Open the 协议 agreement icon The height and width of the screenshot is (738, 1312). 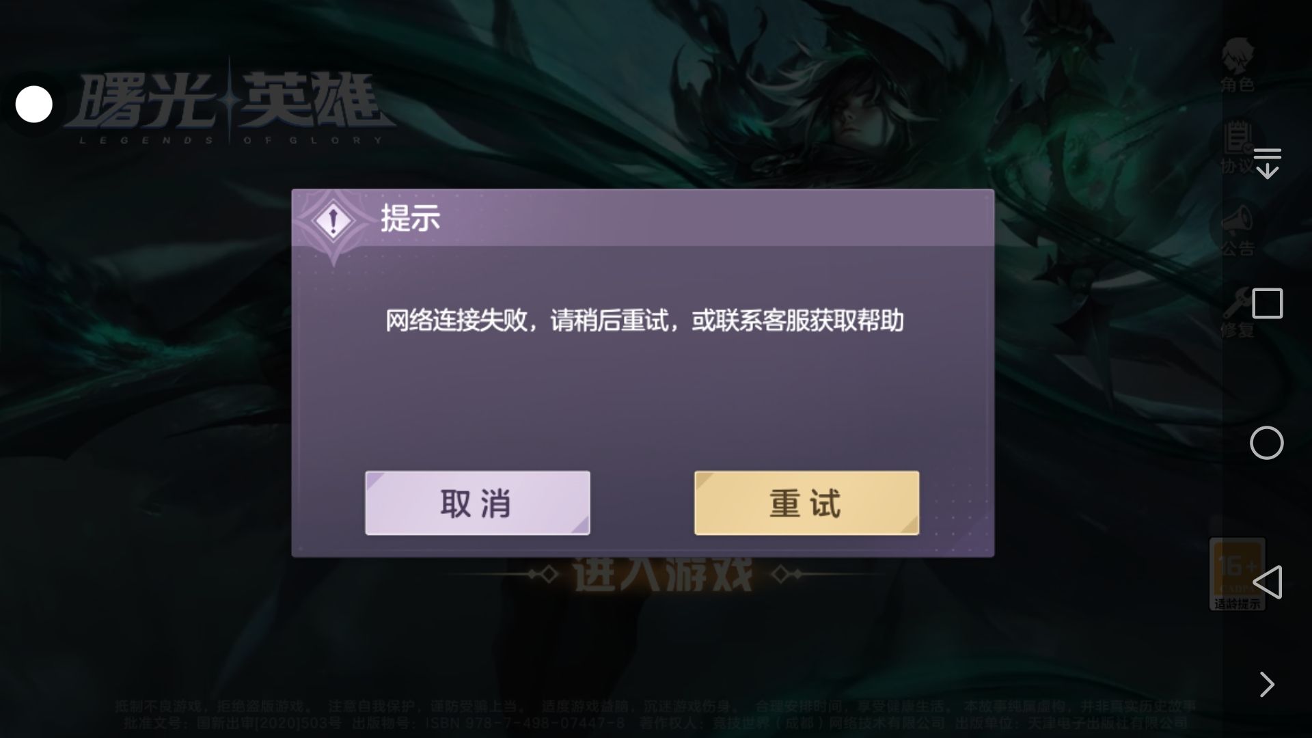(1236, 148)
